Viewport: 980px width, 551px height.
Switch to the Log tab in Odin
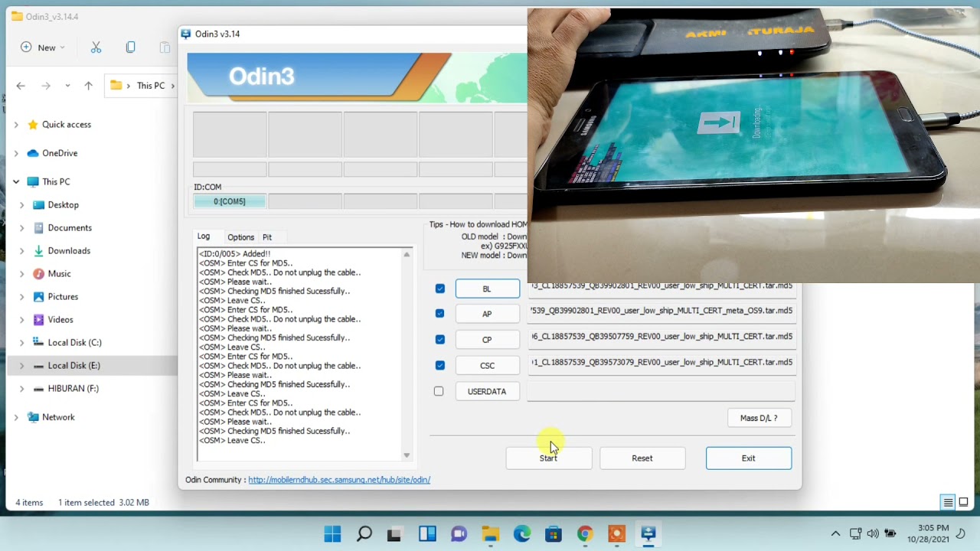click(204, 236)
